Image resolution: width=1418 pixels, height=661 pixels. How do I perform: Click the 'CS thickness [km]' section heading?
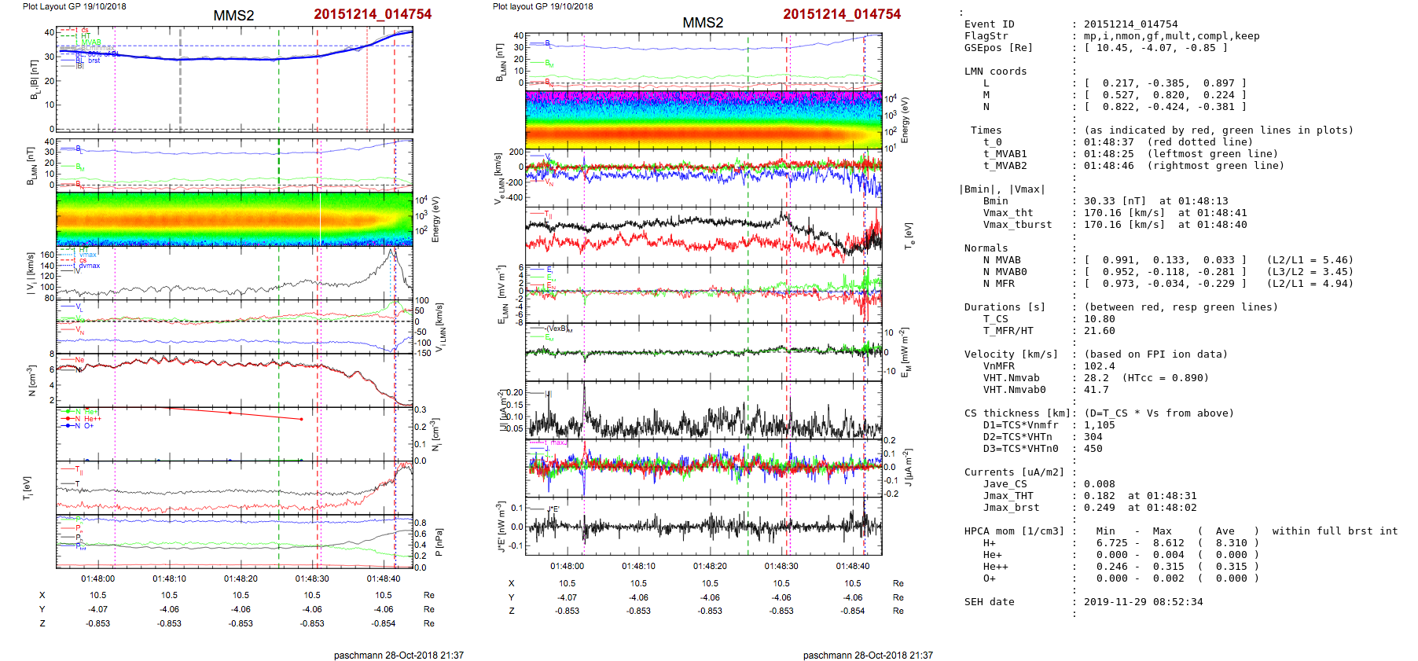(1018, 413)
